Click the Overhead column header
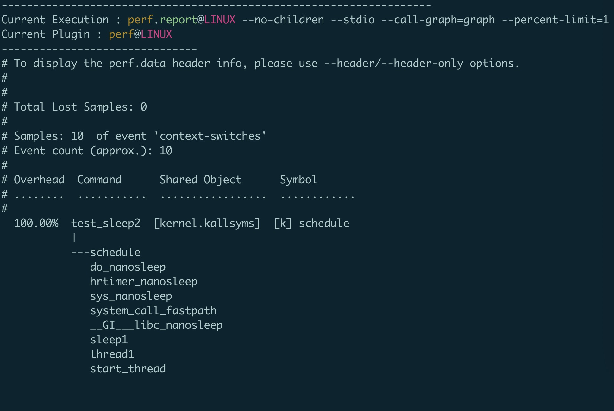This screenshot has width=614, height=411. point(39,180)
